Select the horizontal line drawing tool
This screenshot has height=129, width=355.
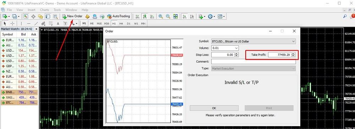28,23
